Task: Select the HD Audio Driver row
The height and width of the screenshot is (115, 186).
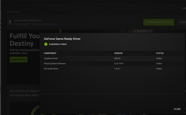Action: coord(113,69)
